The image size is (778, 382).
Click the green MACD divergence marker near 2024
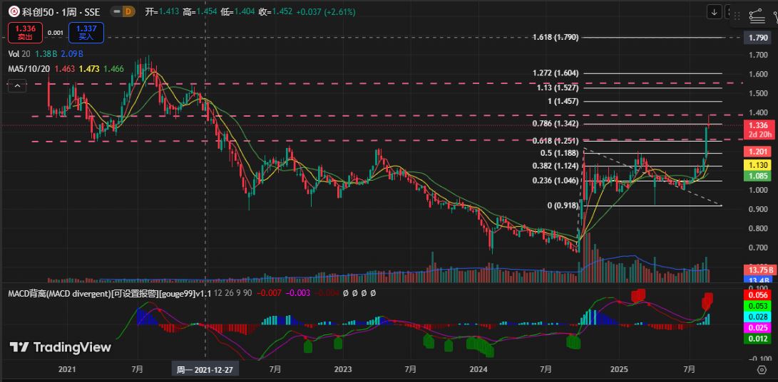point(479,345)
